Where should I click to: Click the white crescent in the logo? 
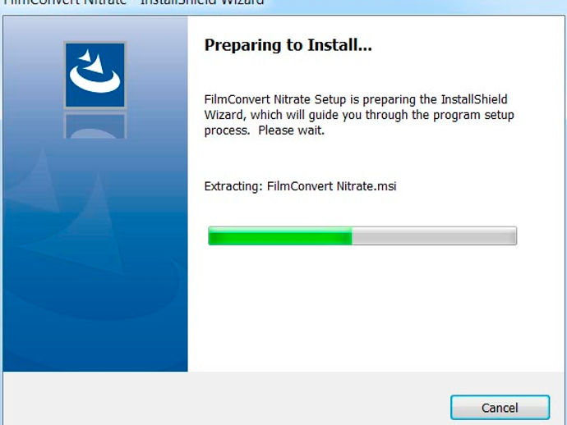coord(95,80)
